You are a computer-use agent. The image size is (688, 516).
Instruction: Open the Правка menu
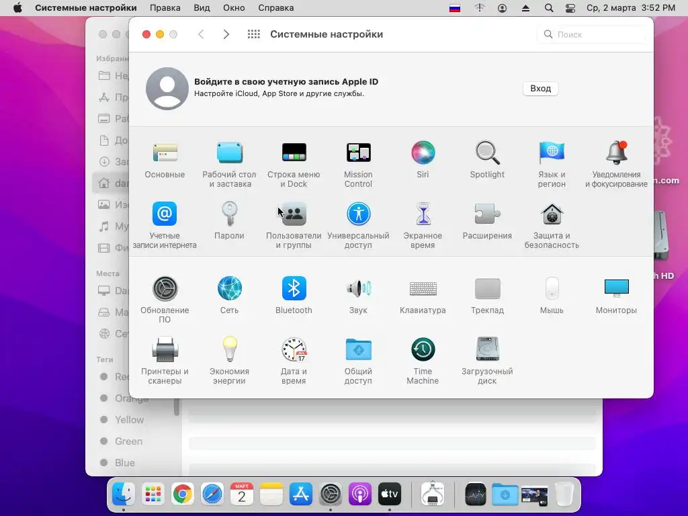[165, 8]
